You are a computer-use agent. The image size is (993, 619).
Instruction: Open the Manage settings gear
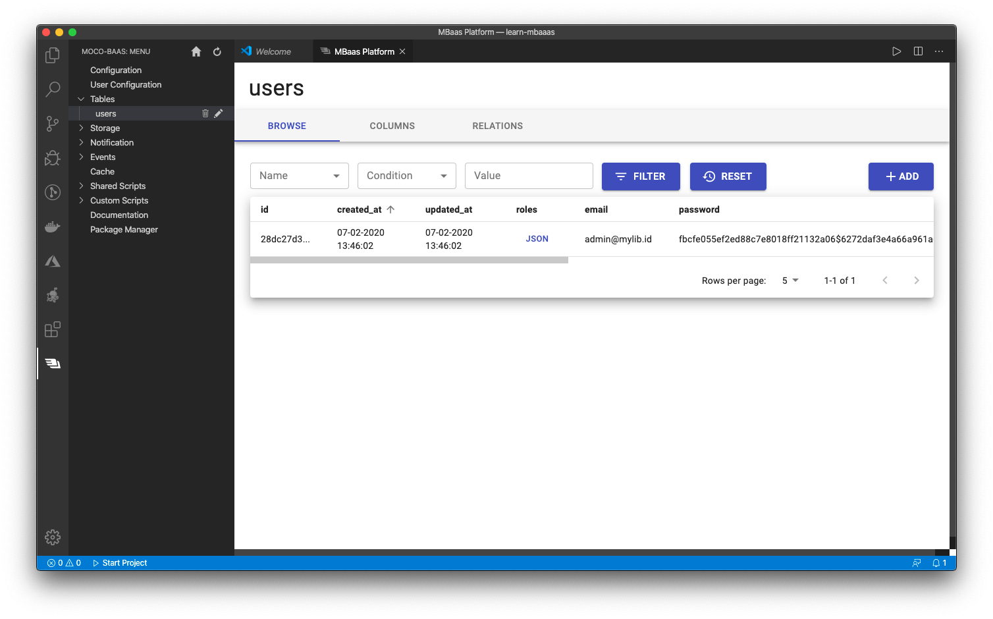(53, 537)
